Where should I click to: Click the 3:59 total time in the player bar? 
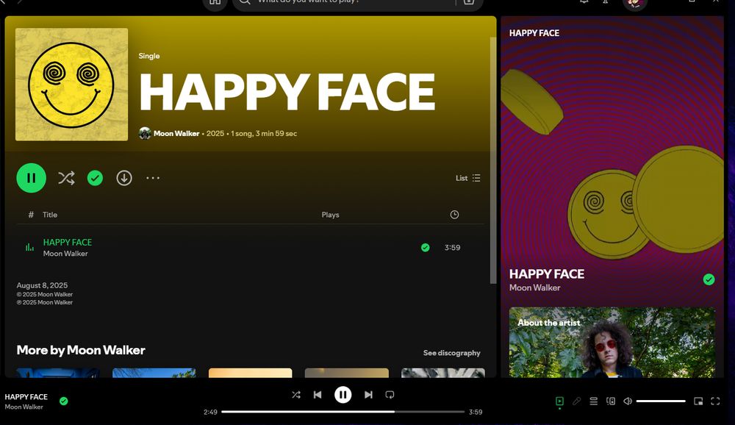tap(476, 412)
